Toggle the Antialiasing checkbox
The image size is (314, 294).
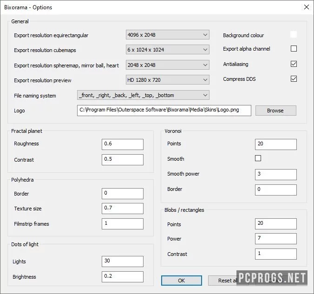pos(294,64)
